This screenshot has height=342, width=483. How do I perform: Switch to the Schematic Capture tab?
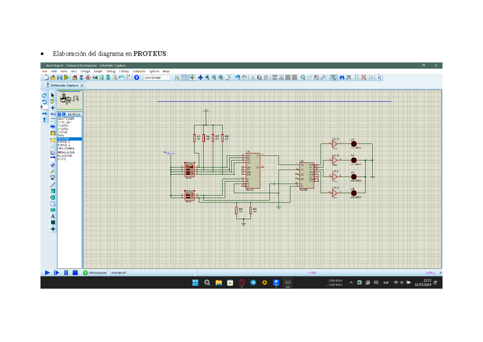(64, 85)
